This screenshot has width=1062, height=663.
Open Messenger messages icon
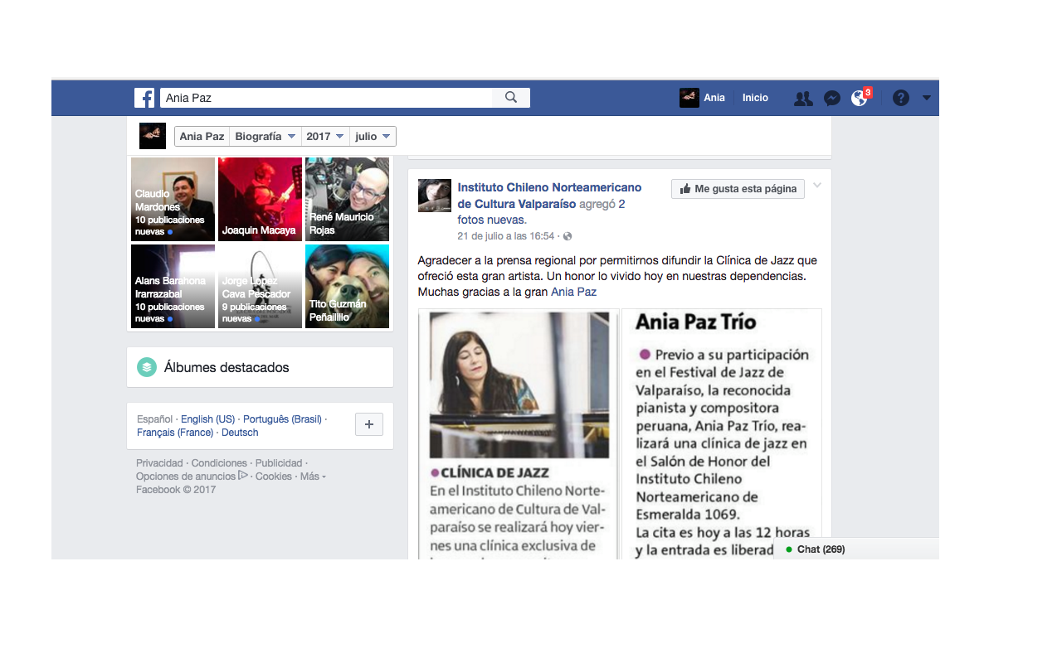(832, 98)
